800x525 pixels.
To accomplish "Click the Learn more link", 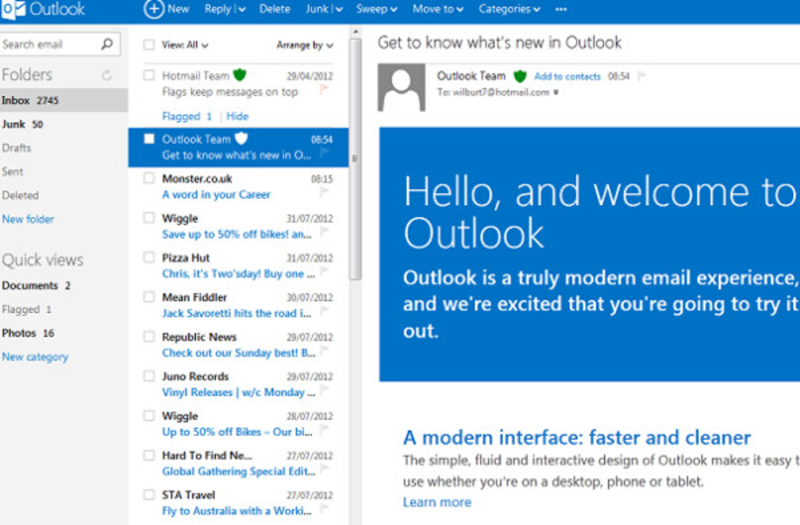I will [x=437, y=502].
